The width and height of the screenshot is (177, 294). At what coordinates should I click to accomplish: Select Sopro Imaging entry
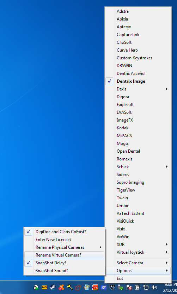click(138, 182)
